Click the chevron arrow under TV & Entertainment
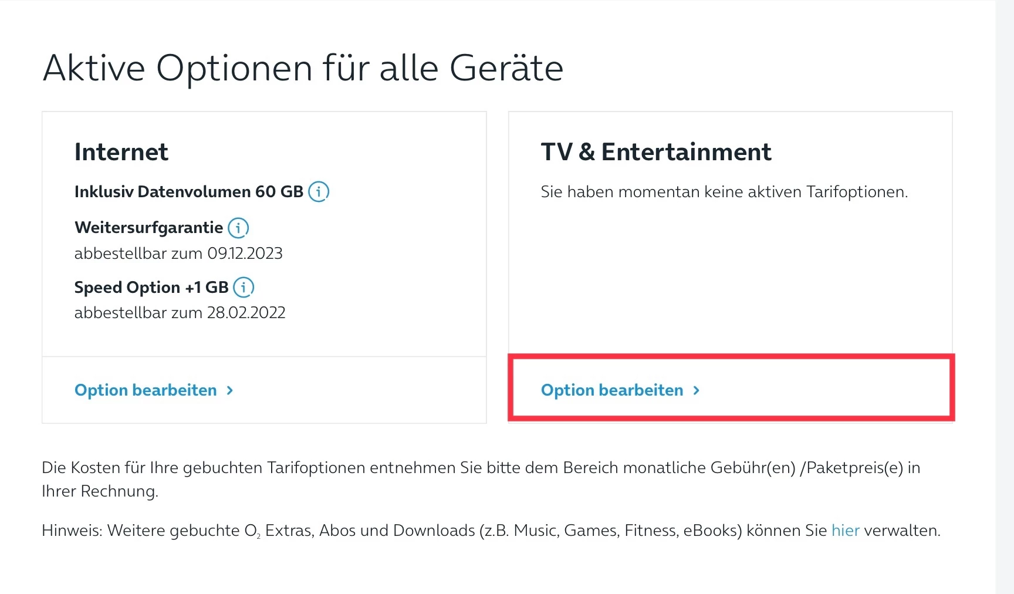The width and height of the screenshot is (1014, 594). click(697, 390)
